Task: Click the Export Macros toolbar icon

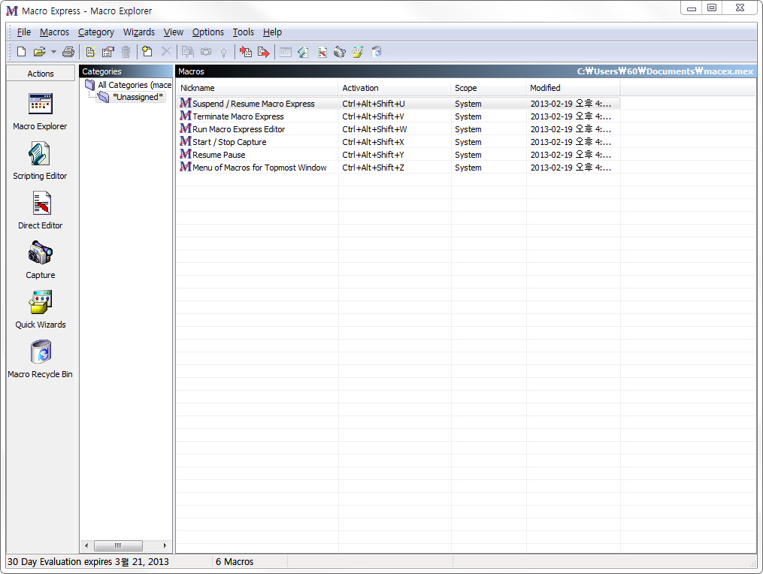Action: pyautogui.click(x=264, y=52)
